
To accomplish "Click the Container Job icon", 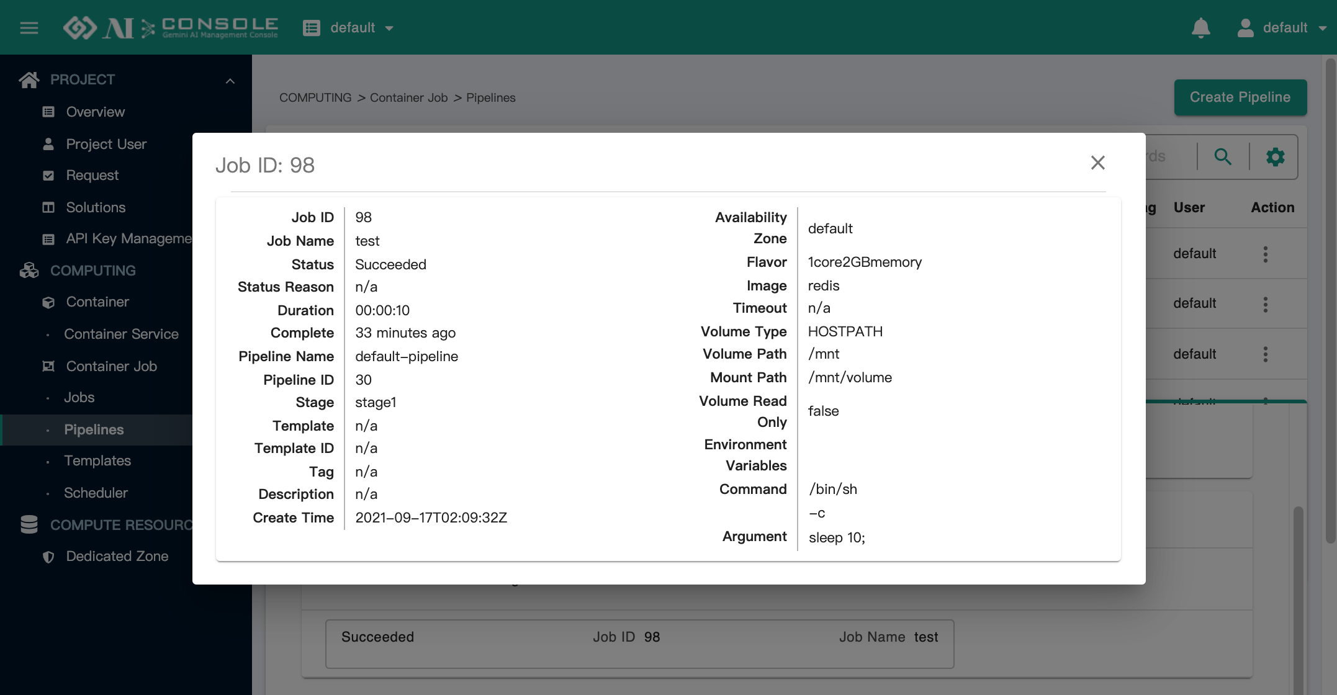I will click(x=48, y=366).
